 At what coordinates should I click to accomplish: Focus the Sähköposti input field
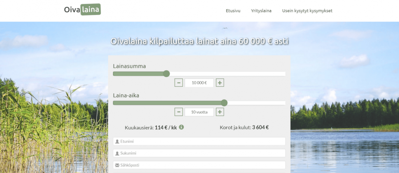199,165
